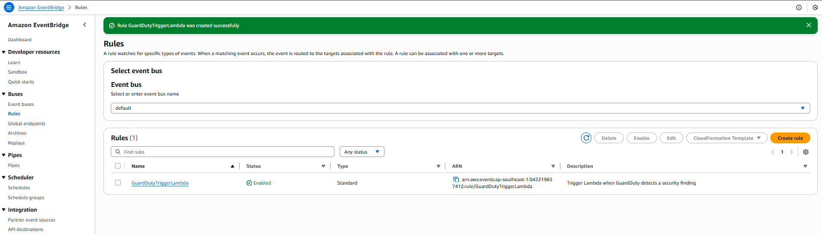
Task: Refresh the rules list
Action: tap(586, 138)
